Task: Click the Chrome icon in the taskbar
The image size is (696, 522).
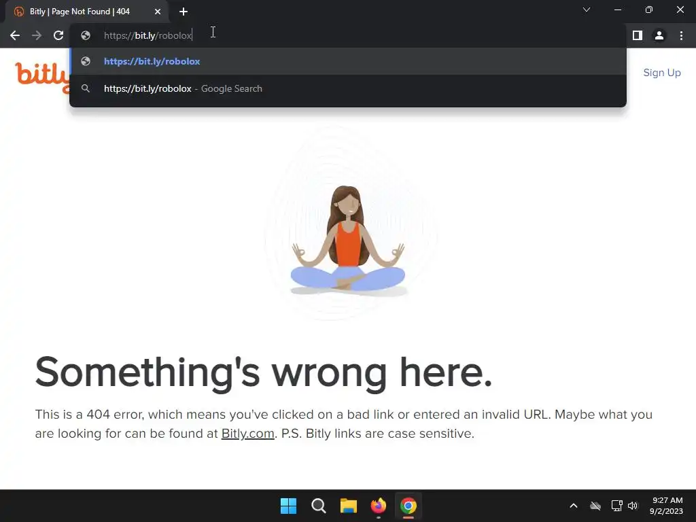Action: (x=408, y=506)
